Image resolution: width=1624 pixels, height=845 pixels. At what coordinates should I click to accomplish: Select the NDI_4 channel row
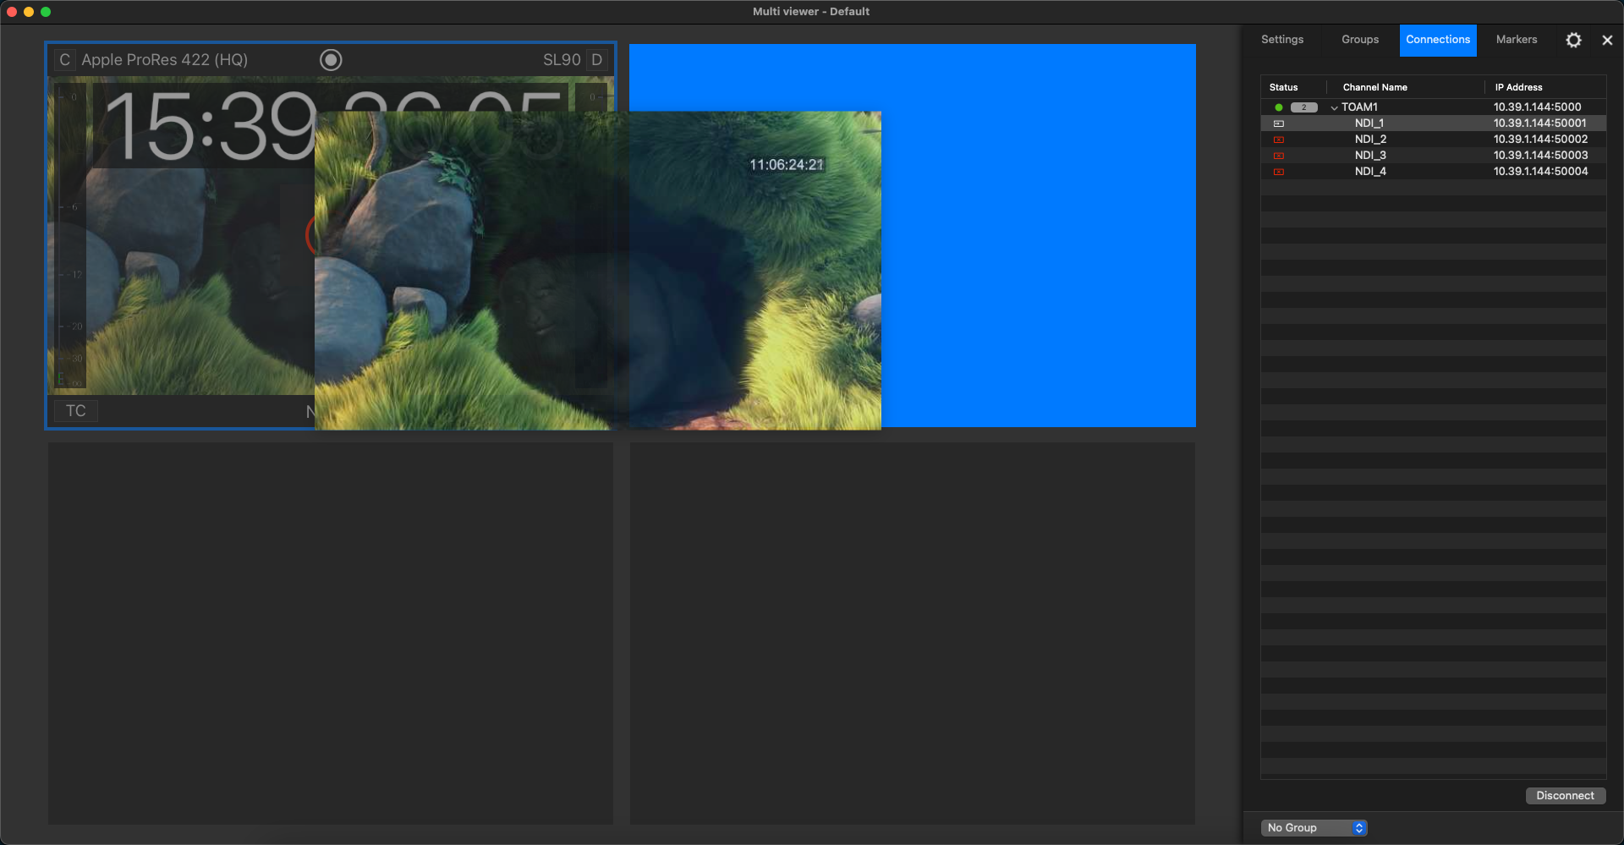(x=1434, y=172)
